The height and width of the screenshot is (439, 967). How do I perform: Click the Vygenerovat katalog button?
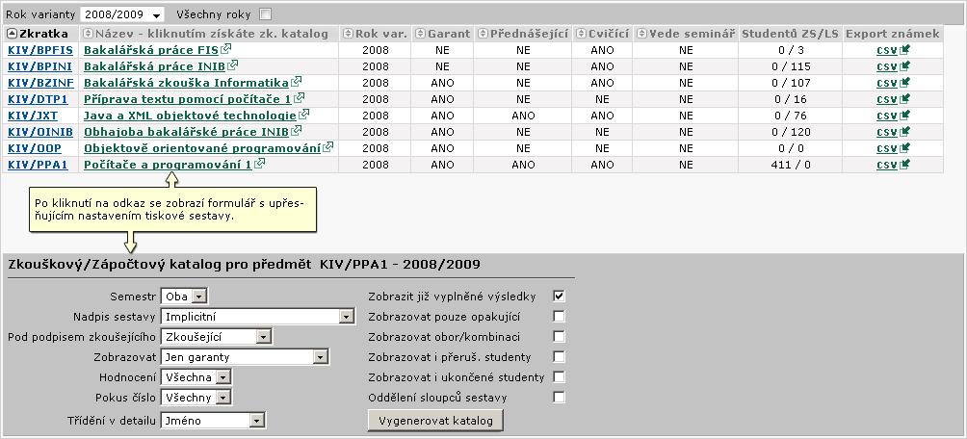[435, 421]
